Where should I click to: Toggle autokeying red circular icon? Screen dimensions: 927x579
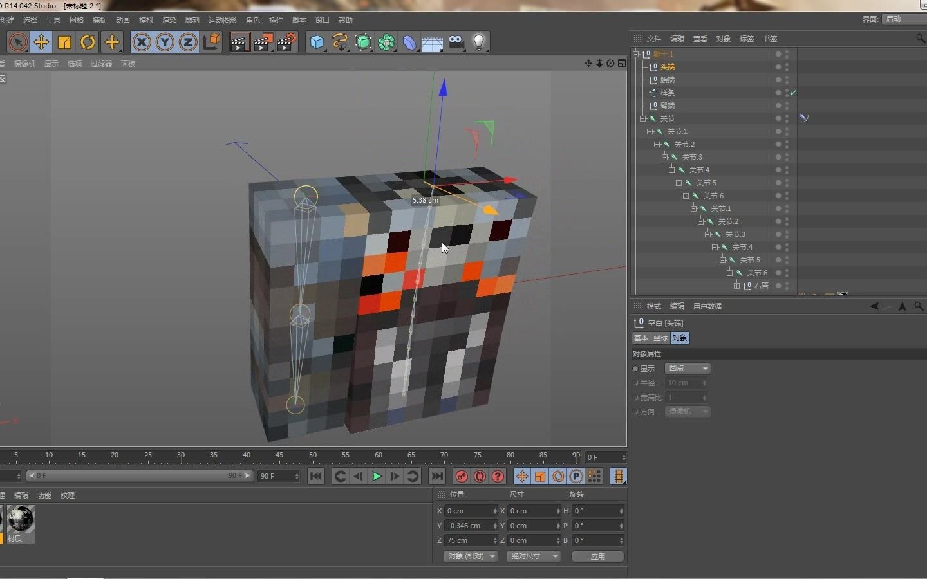(480, 476)
